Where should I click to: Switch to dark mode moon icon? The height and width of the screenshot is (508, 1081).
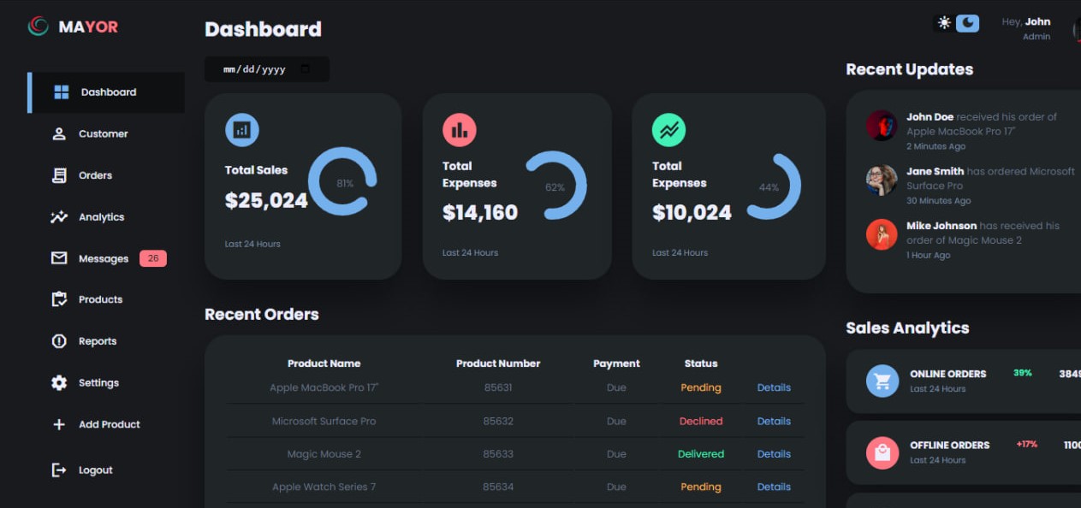click(967, 23)
